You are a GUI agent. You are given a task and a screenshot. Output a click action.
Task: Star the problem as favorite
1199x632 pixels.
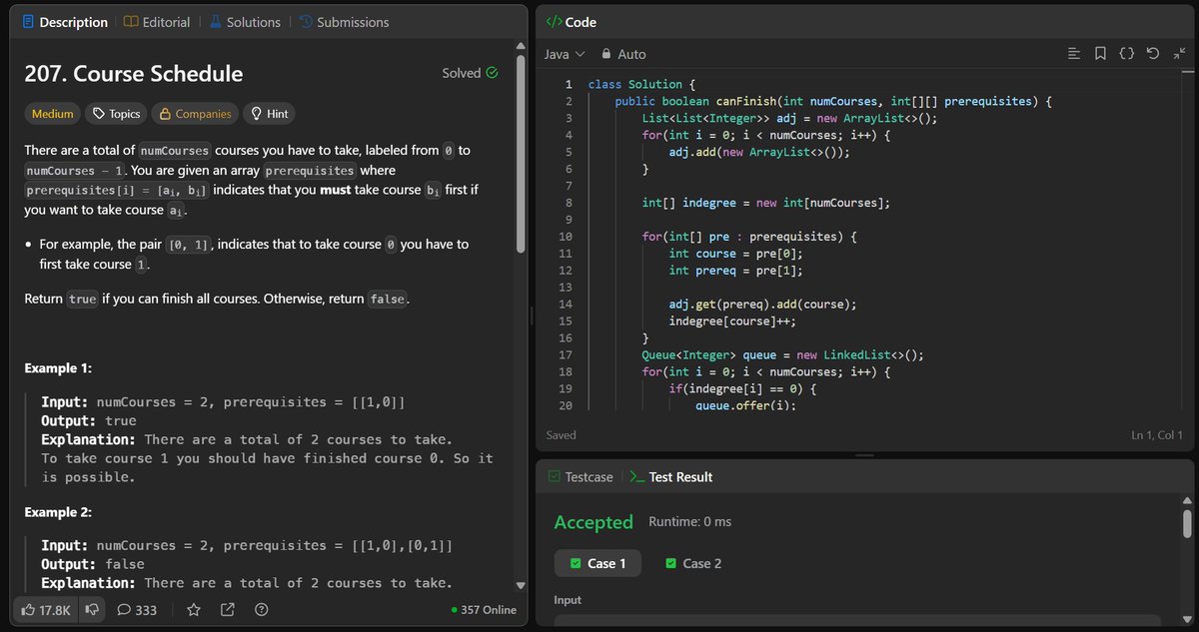point(194,609)
